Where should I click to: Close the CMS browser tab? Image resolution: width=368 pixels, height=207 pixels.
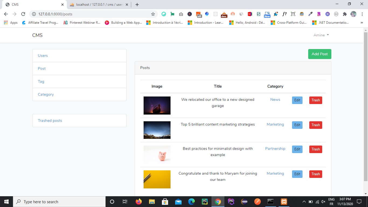coord(63,5)
